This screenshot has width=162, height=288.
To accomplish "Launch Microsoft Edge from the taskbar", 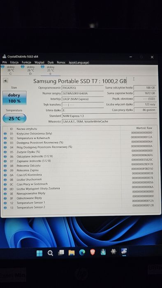I will tap(82, 252).
